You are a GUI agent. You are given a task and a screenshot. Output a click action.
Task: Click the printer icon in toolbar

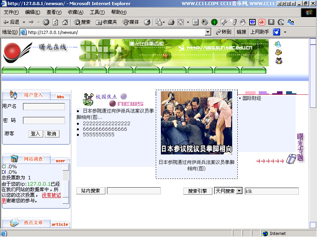[172, 22]
